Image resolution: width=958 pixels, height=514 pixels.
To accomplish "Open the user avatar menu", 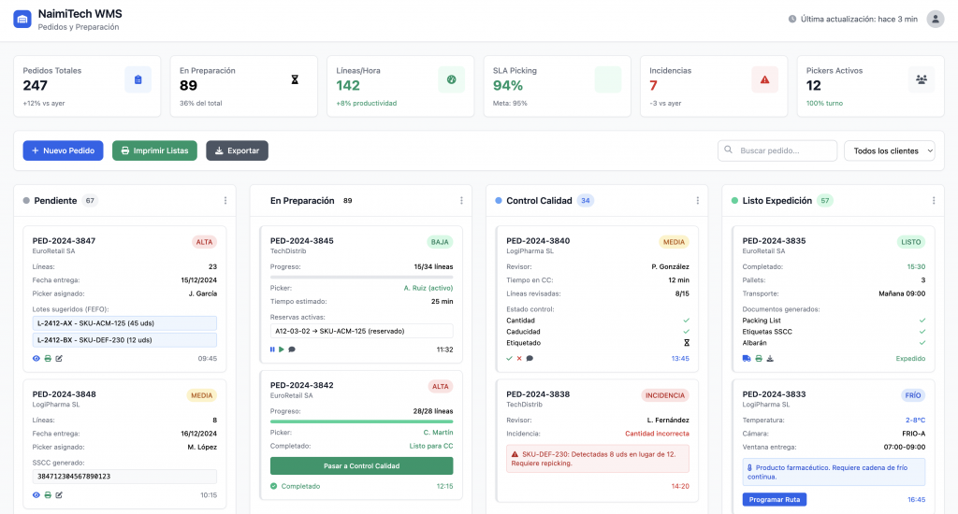I will 935,19.
